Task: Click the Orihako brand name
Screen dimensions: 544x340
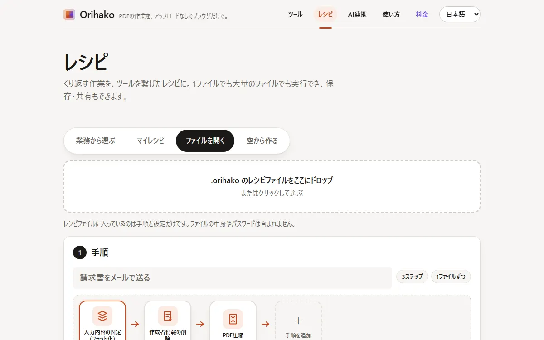Action: point(97,15)
